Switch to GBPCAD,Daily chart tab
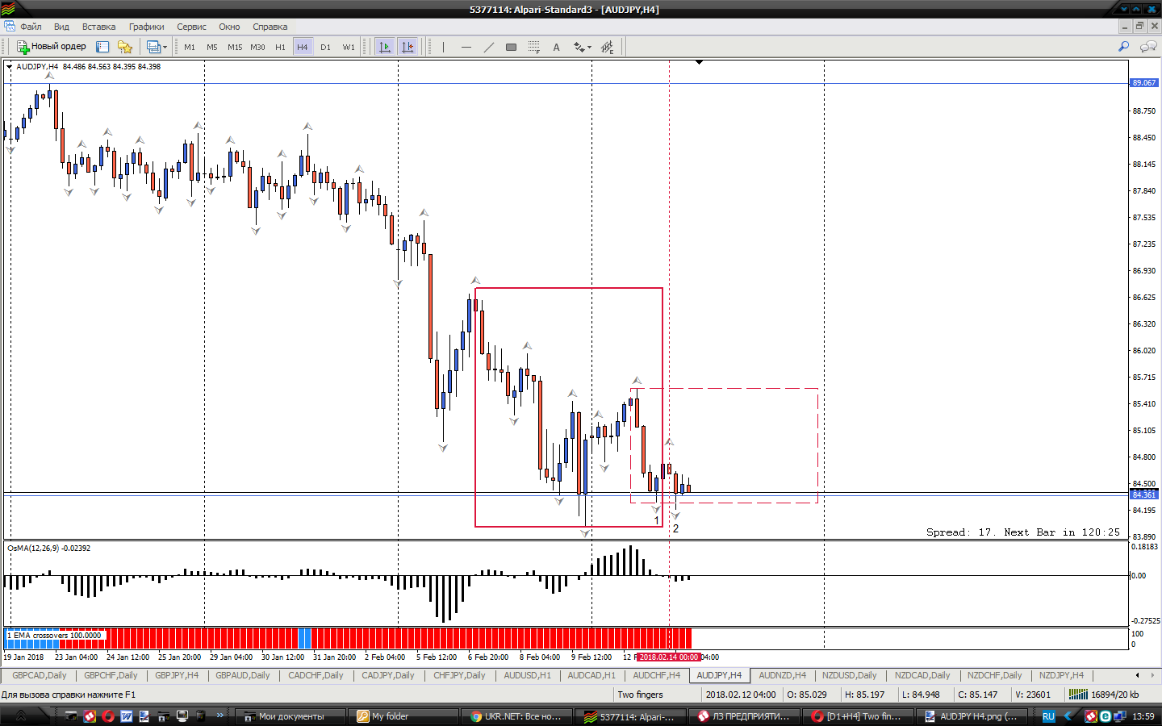This screenshot has height=726, width=1162. 40,675
